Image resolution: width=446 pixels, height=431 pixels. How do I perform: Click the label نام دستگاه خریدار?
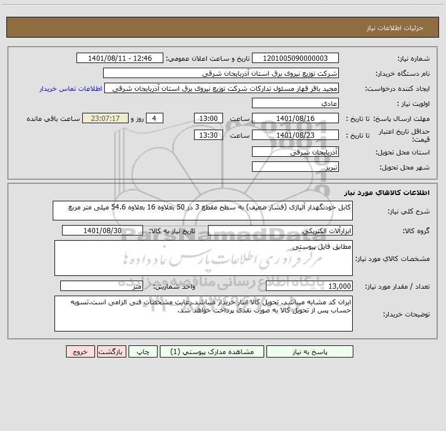pos(403,74)
